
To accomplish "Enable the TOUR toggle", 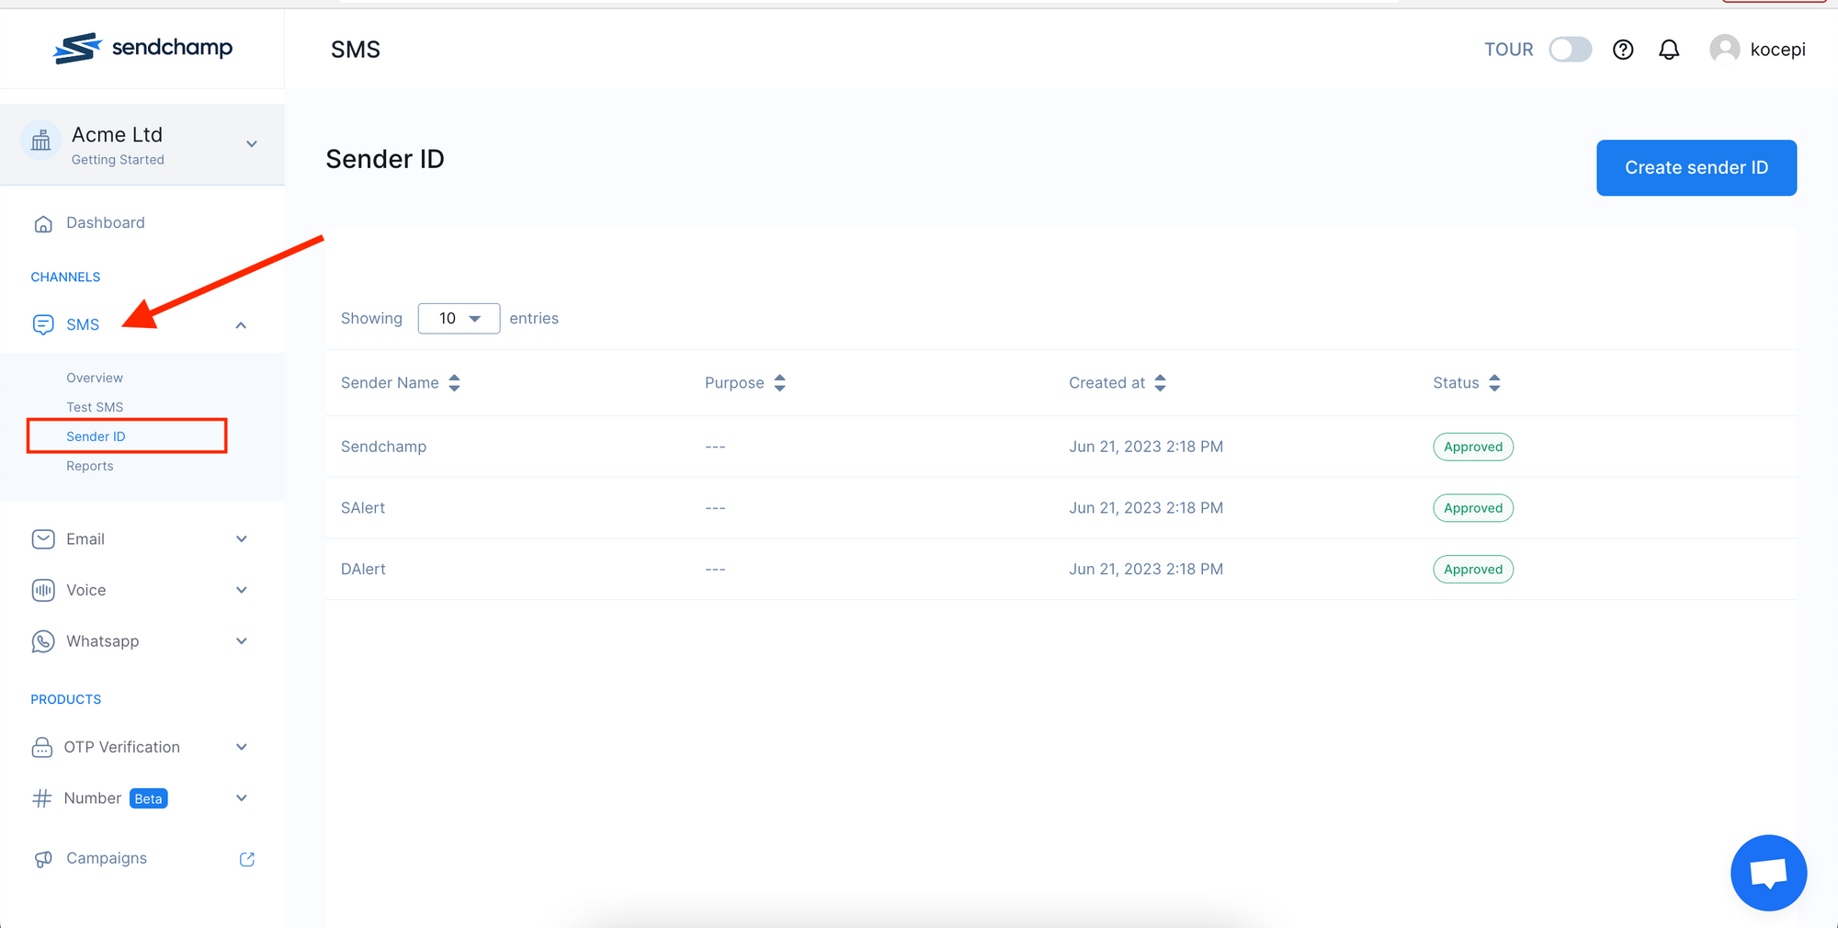I will click(1571, 49).
